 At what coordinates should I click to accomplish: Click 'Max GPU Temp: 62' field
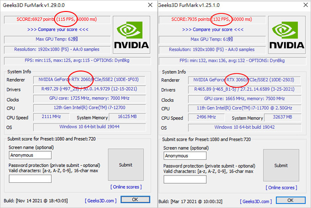[57, 39]
